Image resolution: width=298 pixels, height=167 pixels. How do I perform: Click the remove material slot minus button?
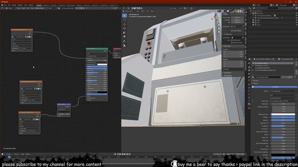tap(296, 65)
